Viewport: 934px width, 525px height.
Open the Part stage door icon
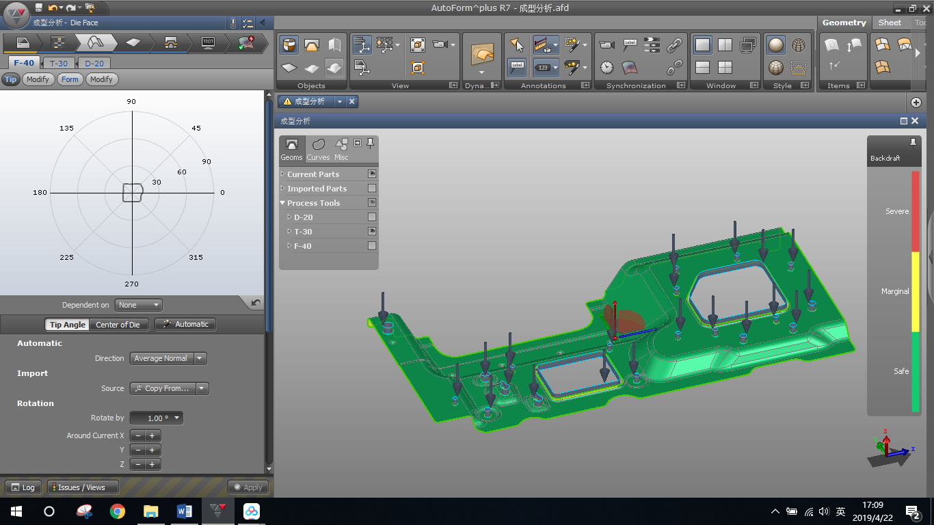coord(23,43)
